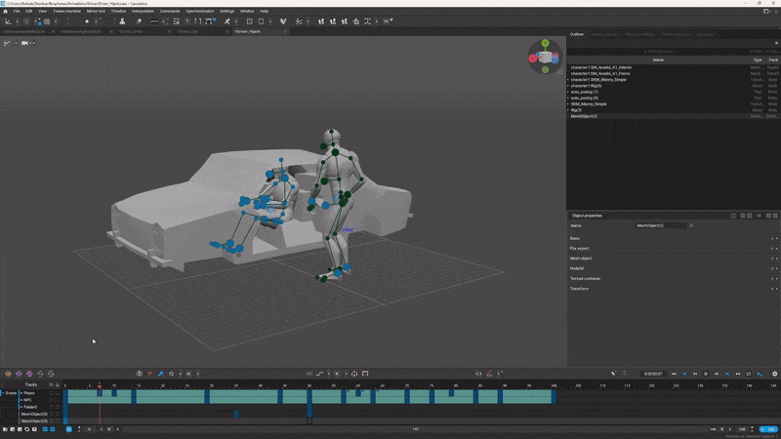Screen dimensions: 781x439
Task: Click the object Name input field
Action: [662, 225]
